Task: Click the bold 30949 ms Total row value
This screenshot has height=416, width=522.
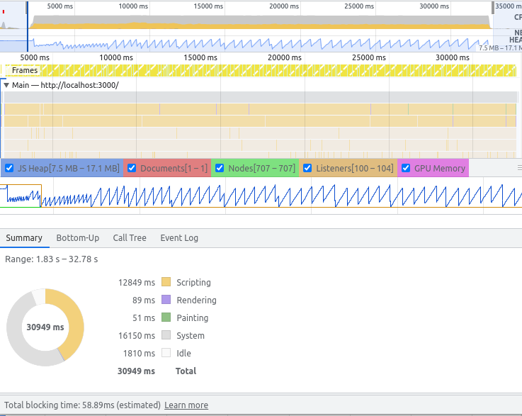Action: pyautogui.click(x=136, y=371)
